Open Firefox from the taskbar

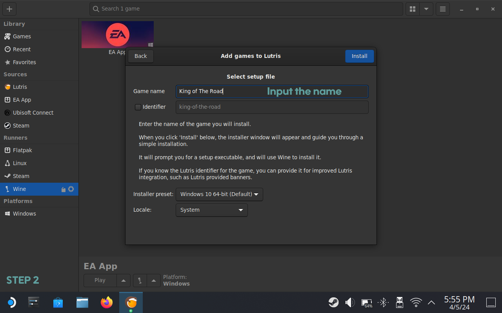pyautogui.click(x=106, y=302)
